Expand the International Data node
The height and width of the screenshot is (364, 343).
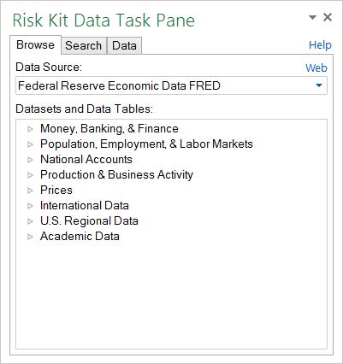pos(30,206)
